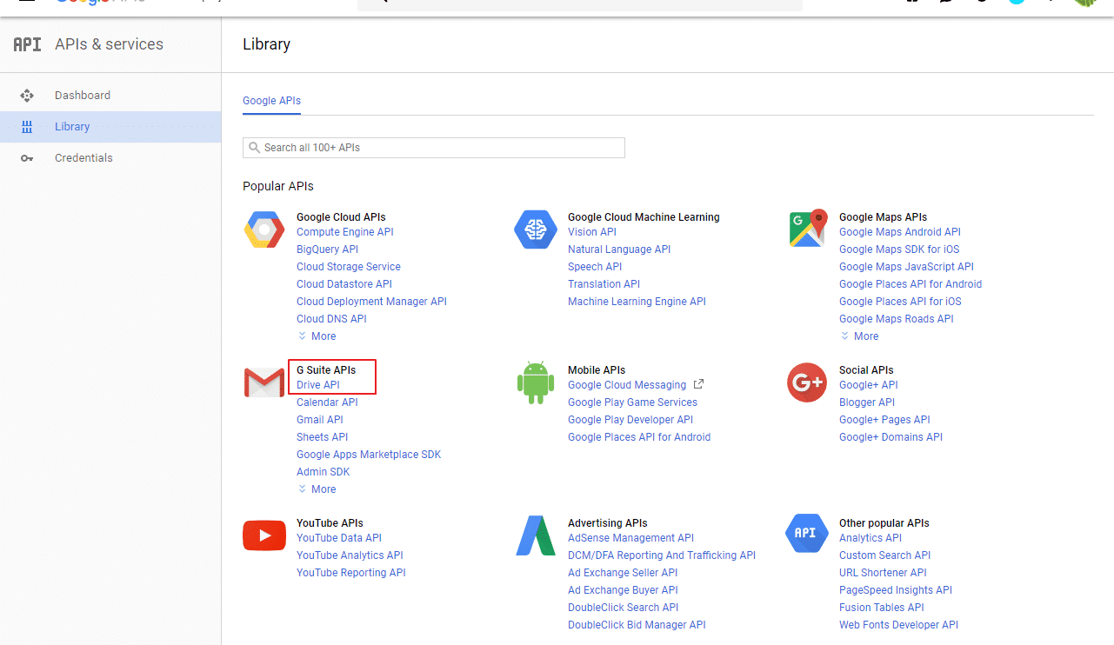Screen dimensions: 1114x645
Task: Click the YouTube play logo
Action: [x=264, y=535]
